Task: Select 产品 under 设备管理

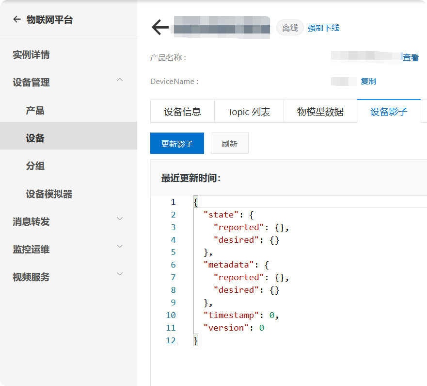Action: coord(35,111)
